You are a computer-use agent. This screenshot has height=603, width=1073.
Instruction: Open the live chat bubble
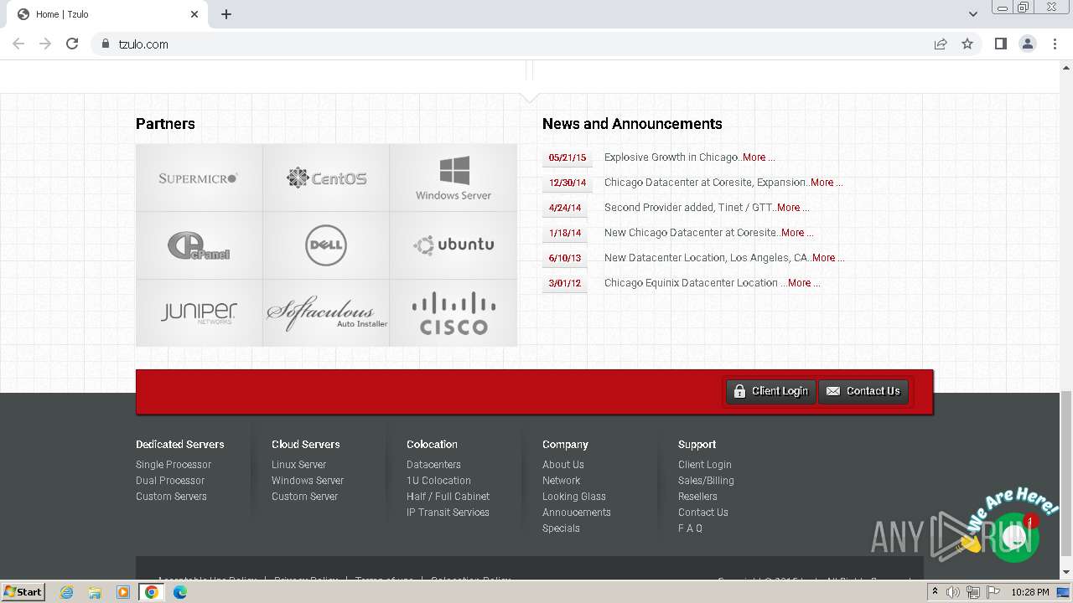click(1014, 536)
